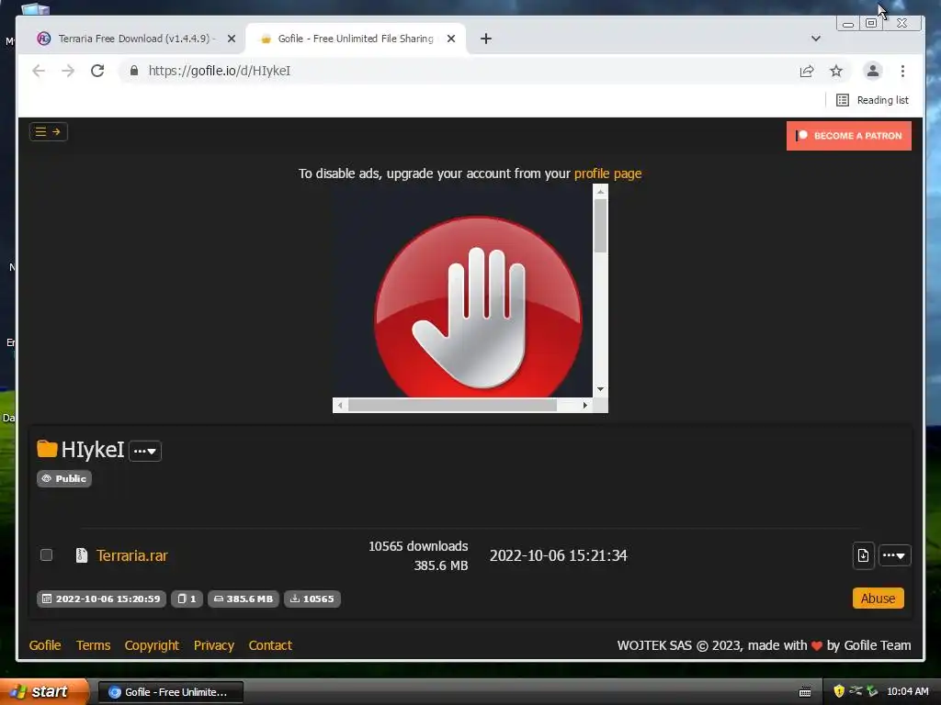
Task: Click the 2022-10-06 15:21:34 file timestamp
Action: click(x=558, y=555)
